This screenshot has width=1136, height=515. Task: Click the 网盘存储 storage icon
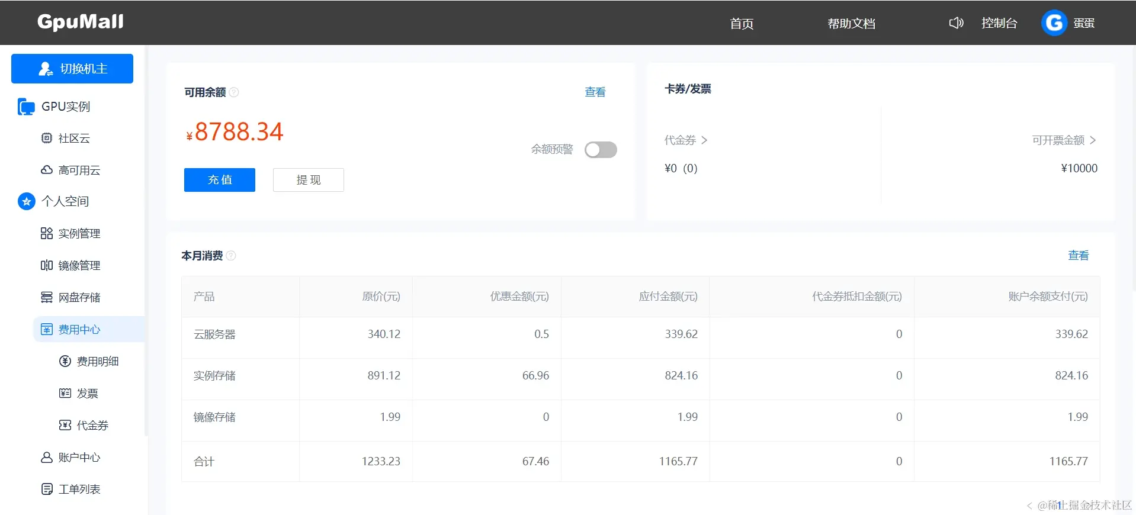[47, 297]
